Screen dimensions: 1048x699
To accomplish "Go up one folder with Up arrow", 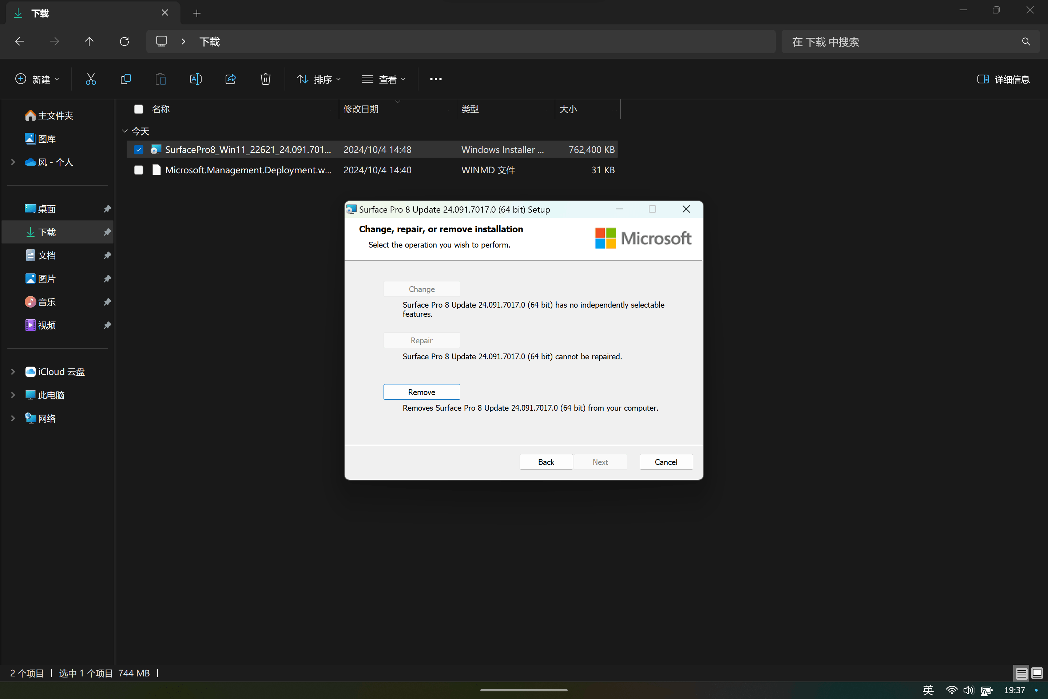I will [89, 42].
